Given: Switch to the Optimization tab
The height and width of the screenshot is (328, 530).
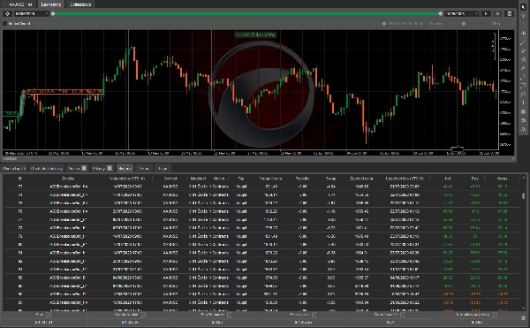Looking at the screenshot, I should click(80, 4).
